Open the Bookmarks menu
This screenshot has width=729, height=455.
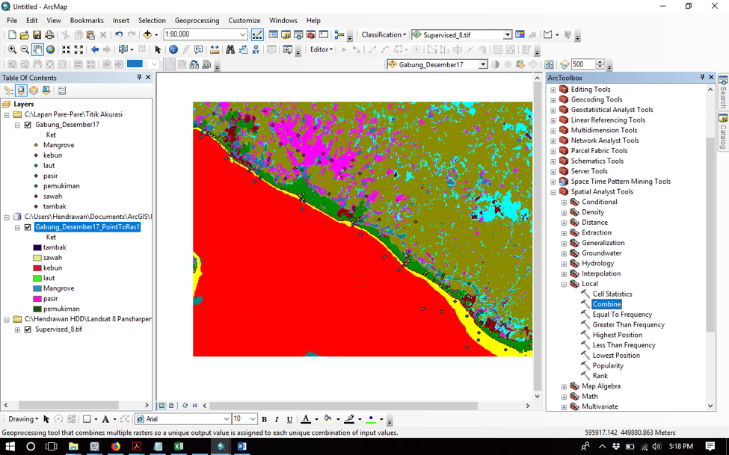point(87,20)
